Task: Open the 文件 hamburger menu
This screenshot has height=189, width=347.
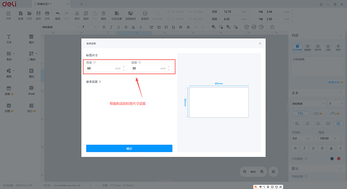Action: point(8,16)
